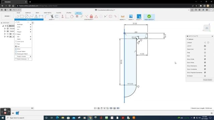Image resolution: width=214 pixels, height=120 pixels.
Task: Click the green Finish Sketch checkmark
Action: pyautogui.click(x=149, y=16)
